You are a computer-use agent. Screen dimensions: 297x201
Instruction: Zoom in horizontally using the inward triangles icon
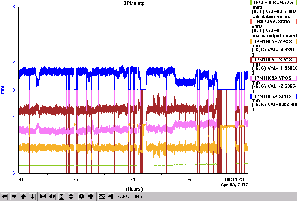pyautogui.click(x=43, y=197)
